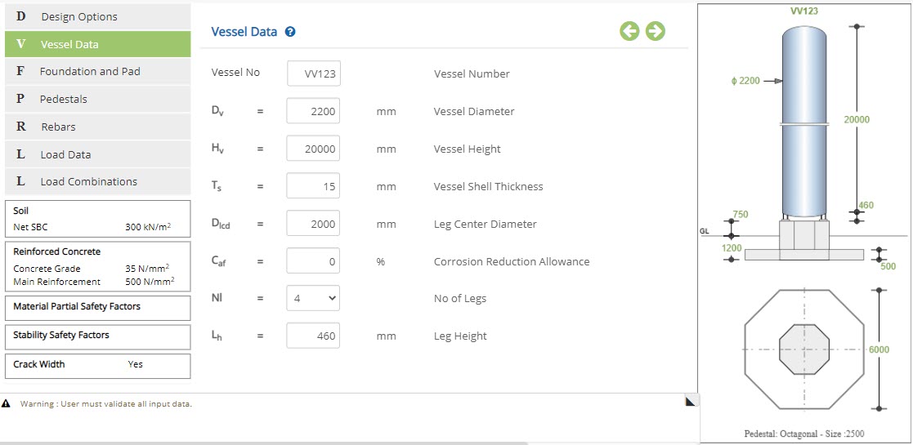Open the Crack Width panel

[x=98, y=366]
